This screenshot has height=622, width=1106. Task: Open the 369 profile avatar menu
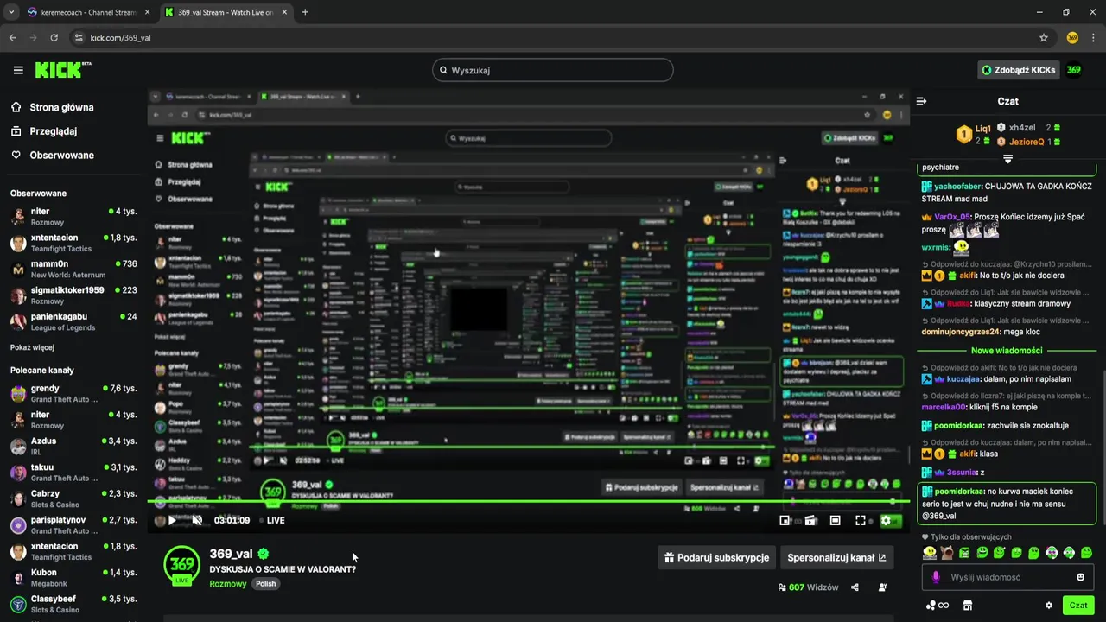point(1074,70)
